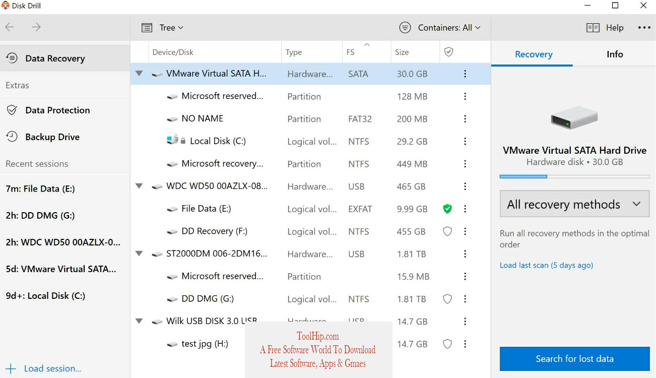Switch to the Recovery tab

pyautogui.click(x=534, y=54)
